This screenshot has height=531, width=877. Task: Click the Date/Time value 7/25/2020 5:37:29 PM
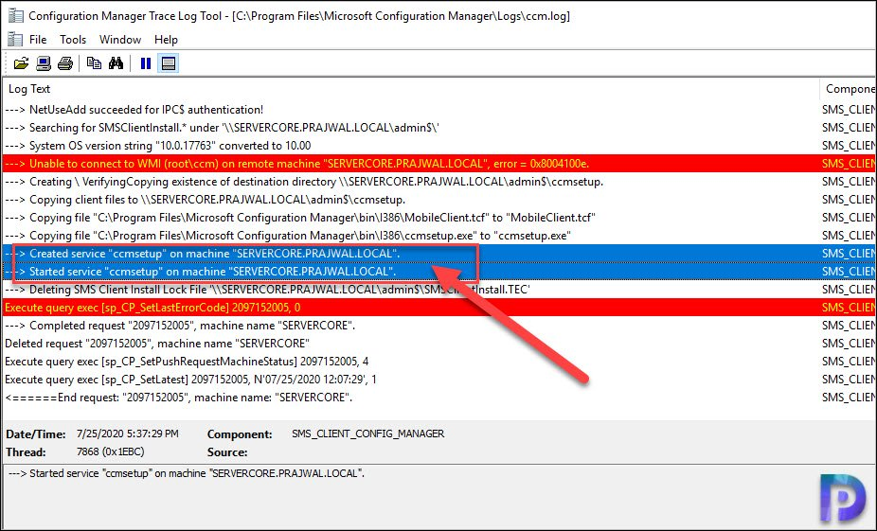click(x=128, y=434)
